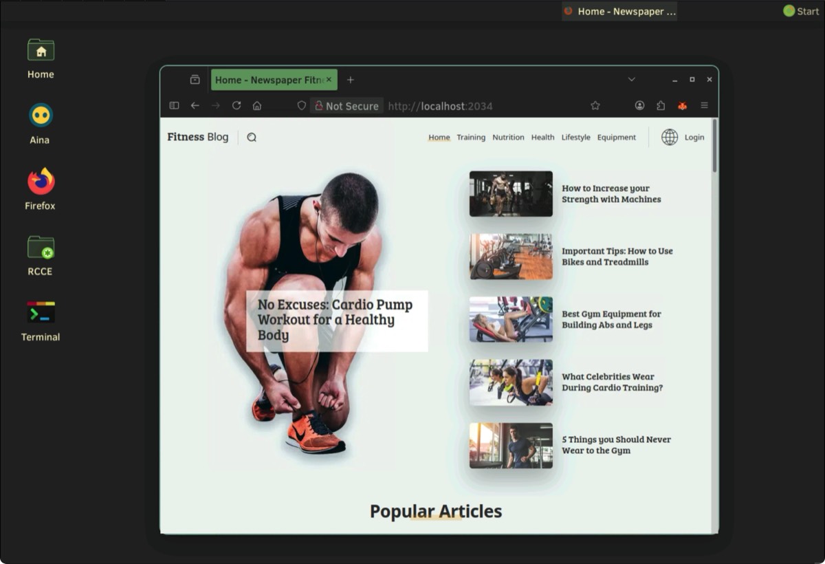The width and height of the screenshot is (825, 564).
Task: Click the globe language icon
Action: tap(669, 138)
